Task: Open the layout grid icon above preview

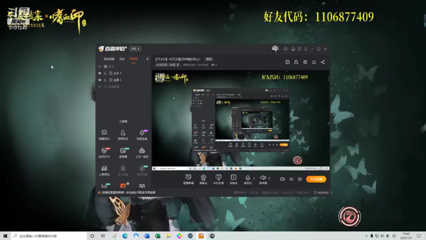Action: [x=305, y=62]
